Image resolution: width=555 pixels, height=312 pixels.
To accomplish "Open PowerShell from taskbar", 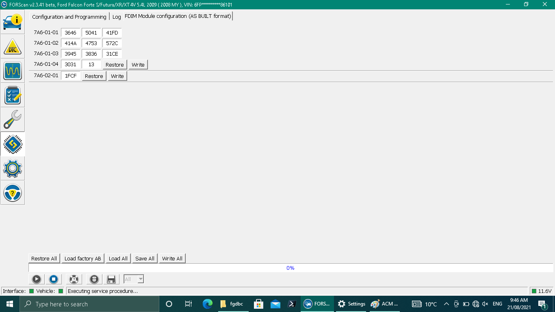I will click(292, 304).
